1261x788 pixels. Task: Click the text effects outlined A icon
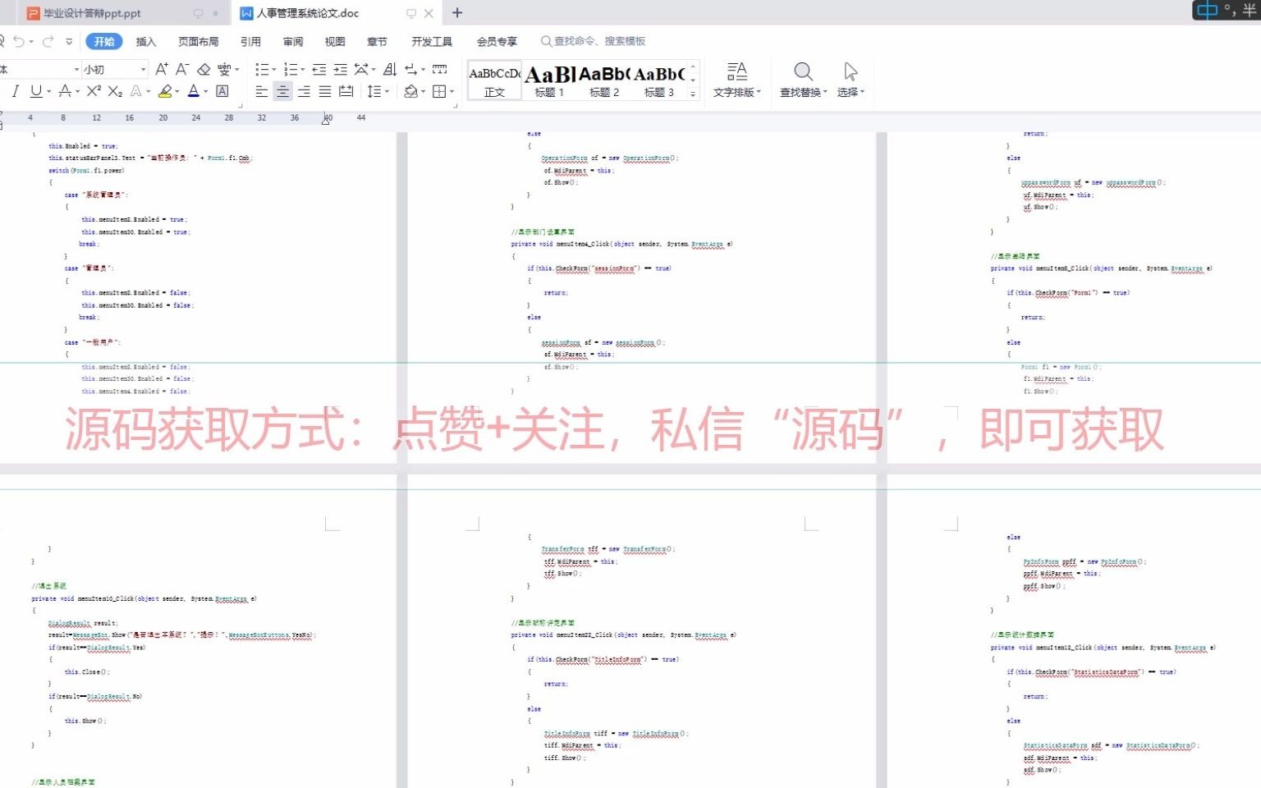tap(136, 91)
